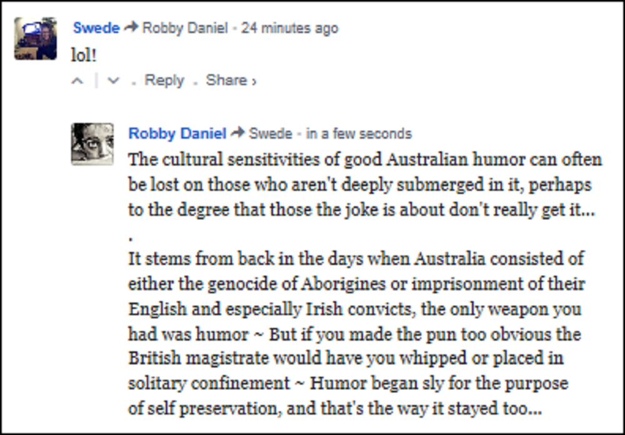Expand the chevron next to Share
Image resolution: width=625 pixels, height=435 pixels.
point(254,81)
